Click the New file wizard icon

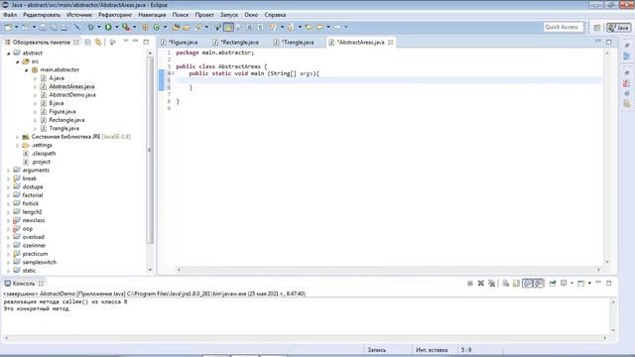tap(8, 27)
